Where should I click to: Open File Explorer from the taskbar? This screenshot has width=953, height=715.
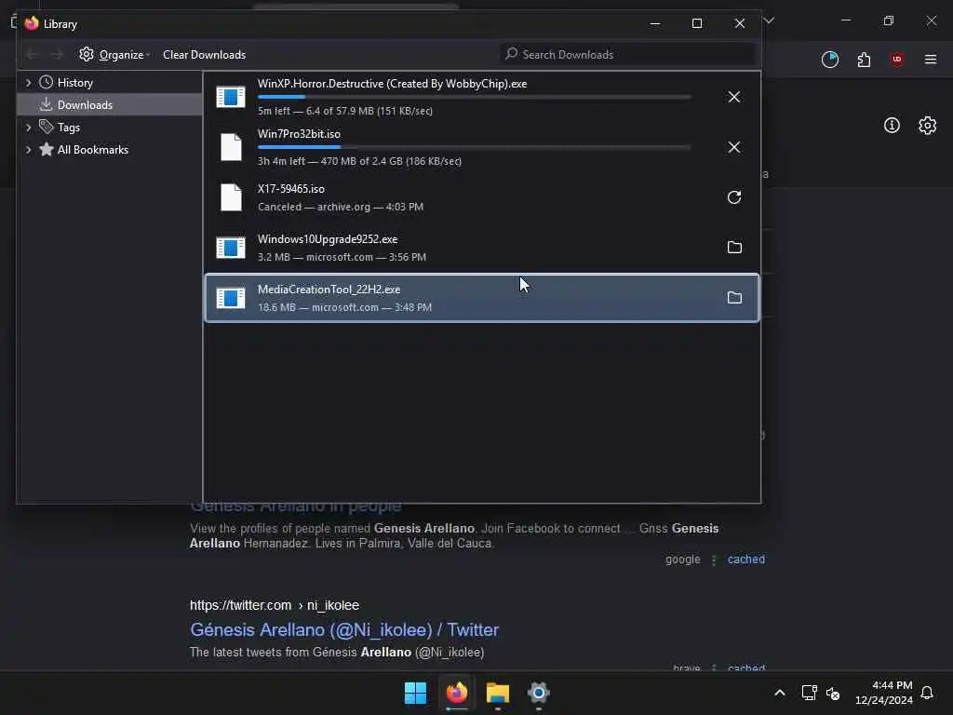coord(498,693)
